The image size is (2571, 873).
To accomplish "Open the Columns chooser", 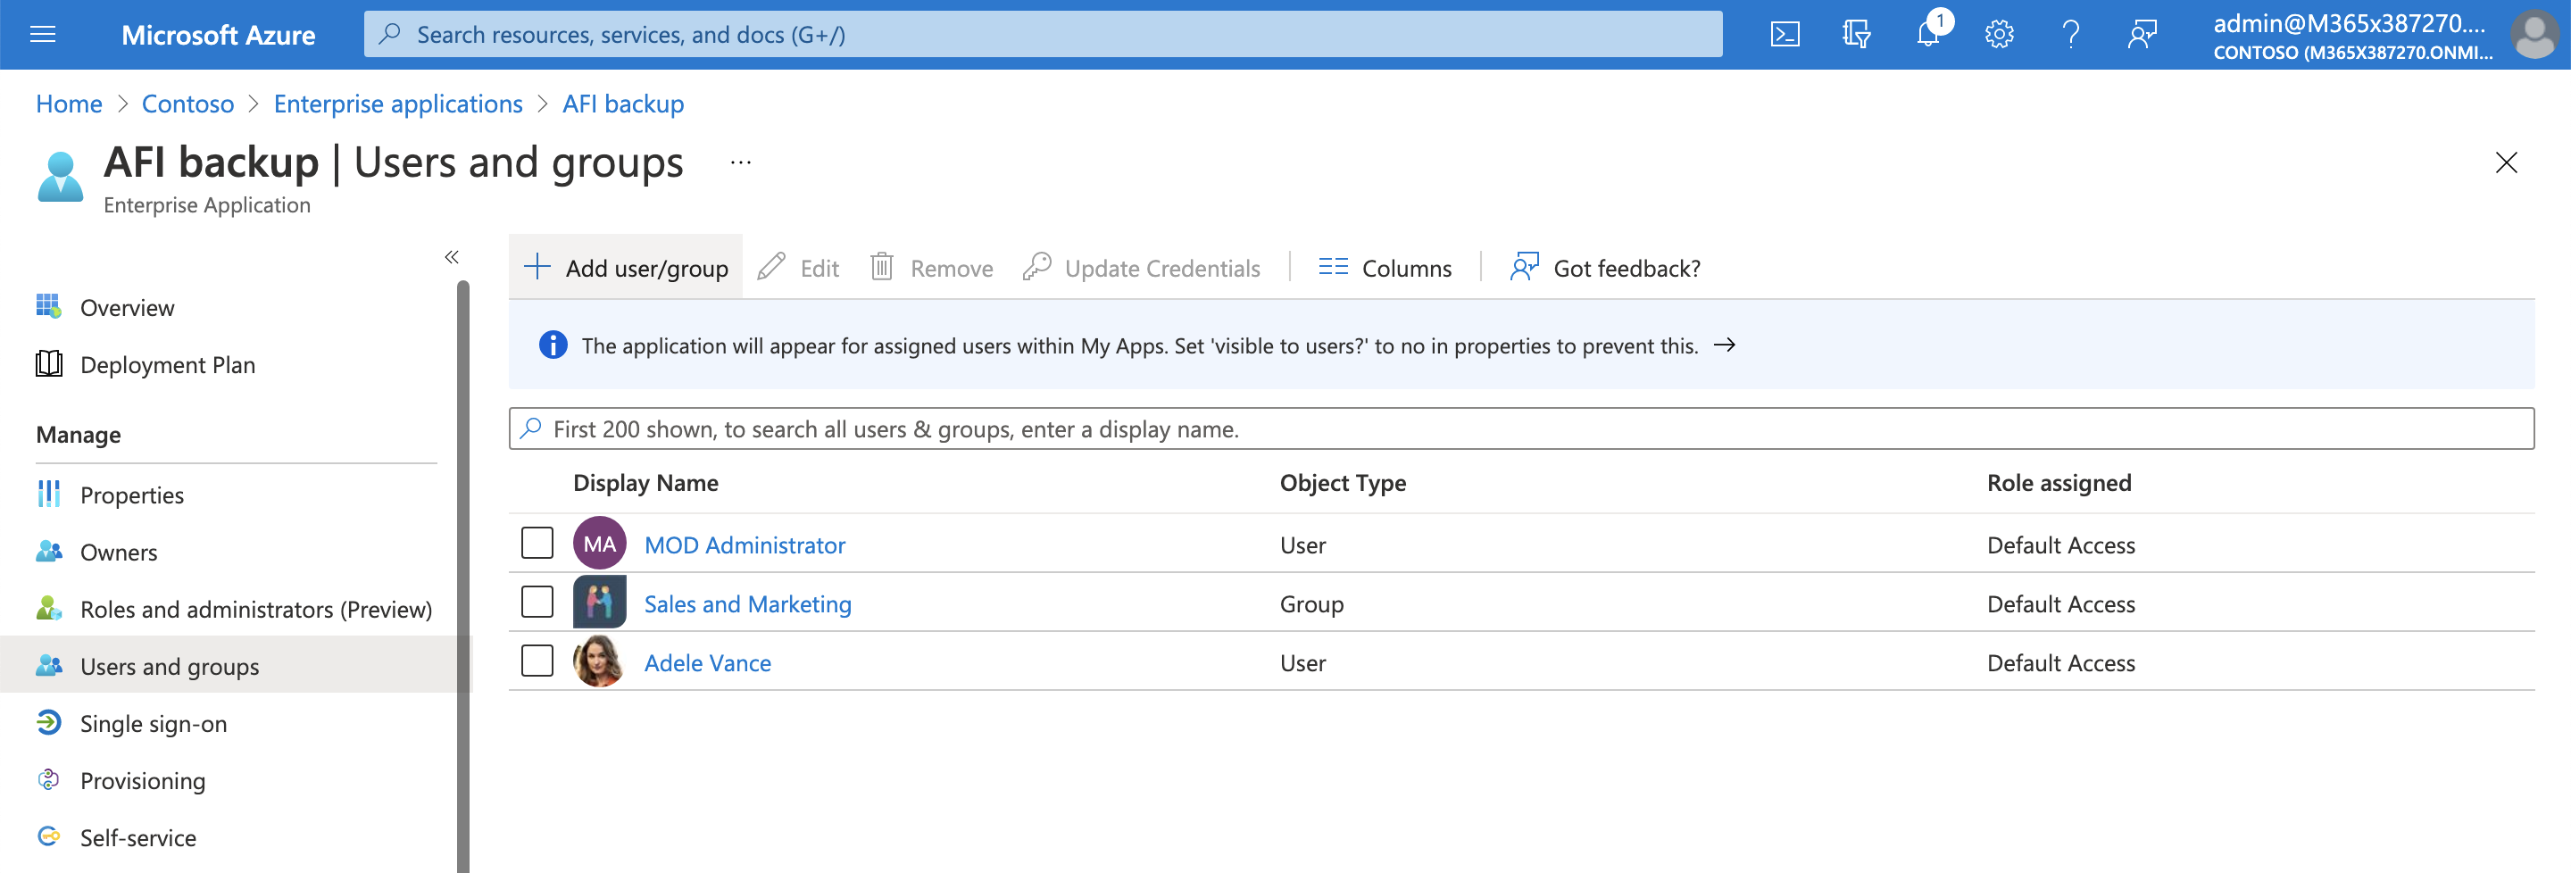I will (x=1385, y=268).
